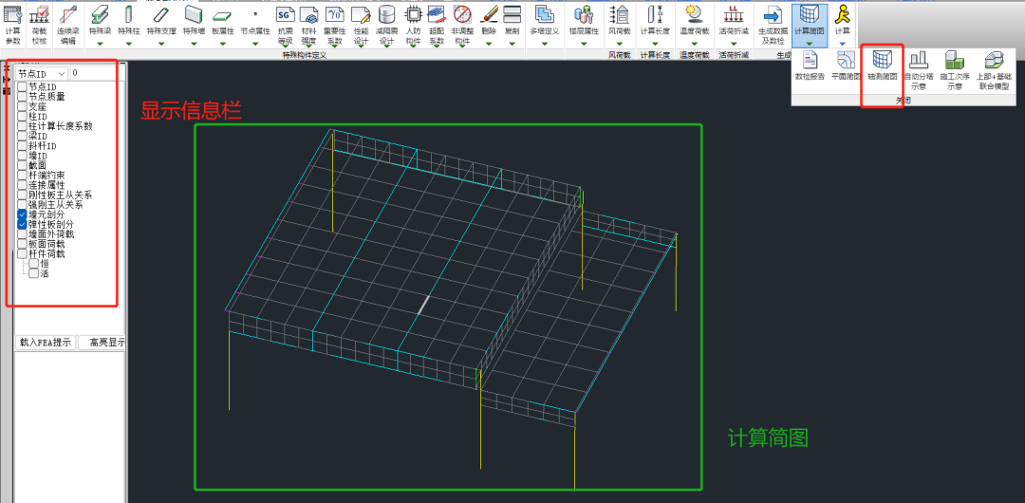
Task: Click the 材料强度 material strength icon
Action: [309, 14]
